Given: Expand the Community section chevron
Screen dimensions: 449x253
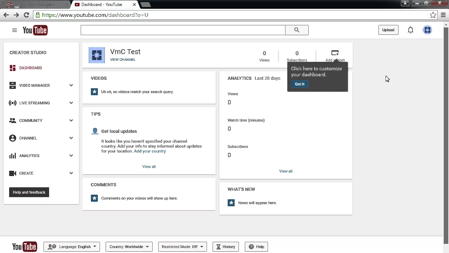Looking at the screenshot, I should tap(71, 121).
